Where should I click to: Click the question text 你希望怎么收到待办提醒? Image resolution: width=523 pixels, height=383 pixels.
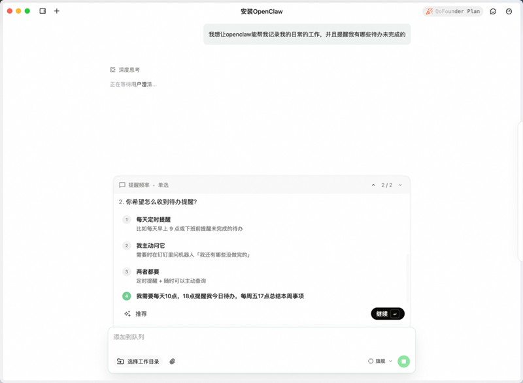pyautogui.click(x=161, y=202)
